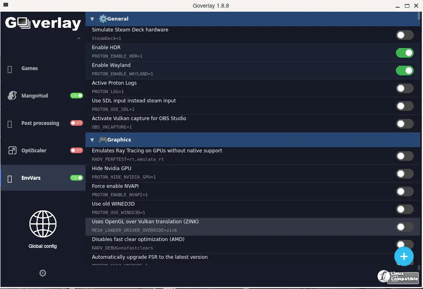
Task: Collapse the General section arrow
Action: click(92, 19)
